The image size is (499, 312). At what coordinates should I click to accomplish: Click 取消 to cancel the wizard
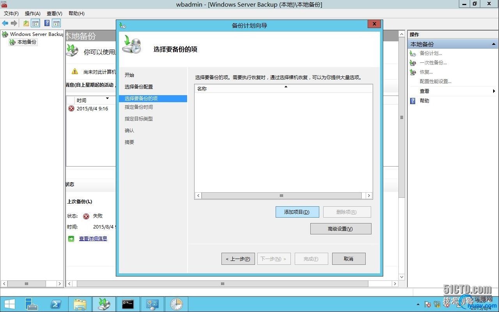pos(349,259)
